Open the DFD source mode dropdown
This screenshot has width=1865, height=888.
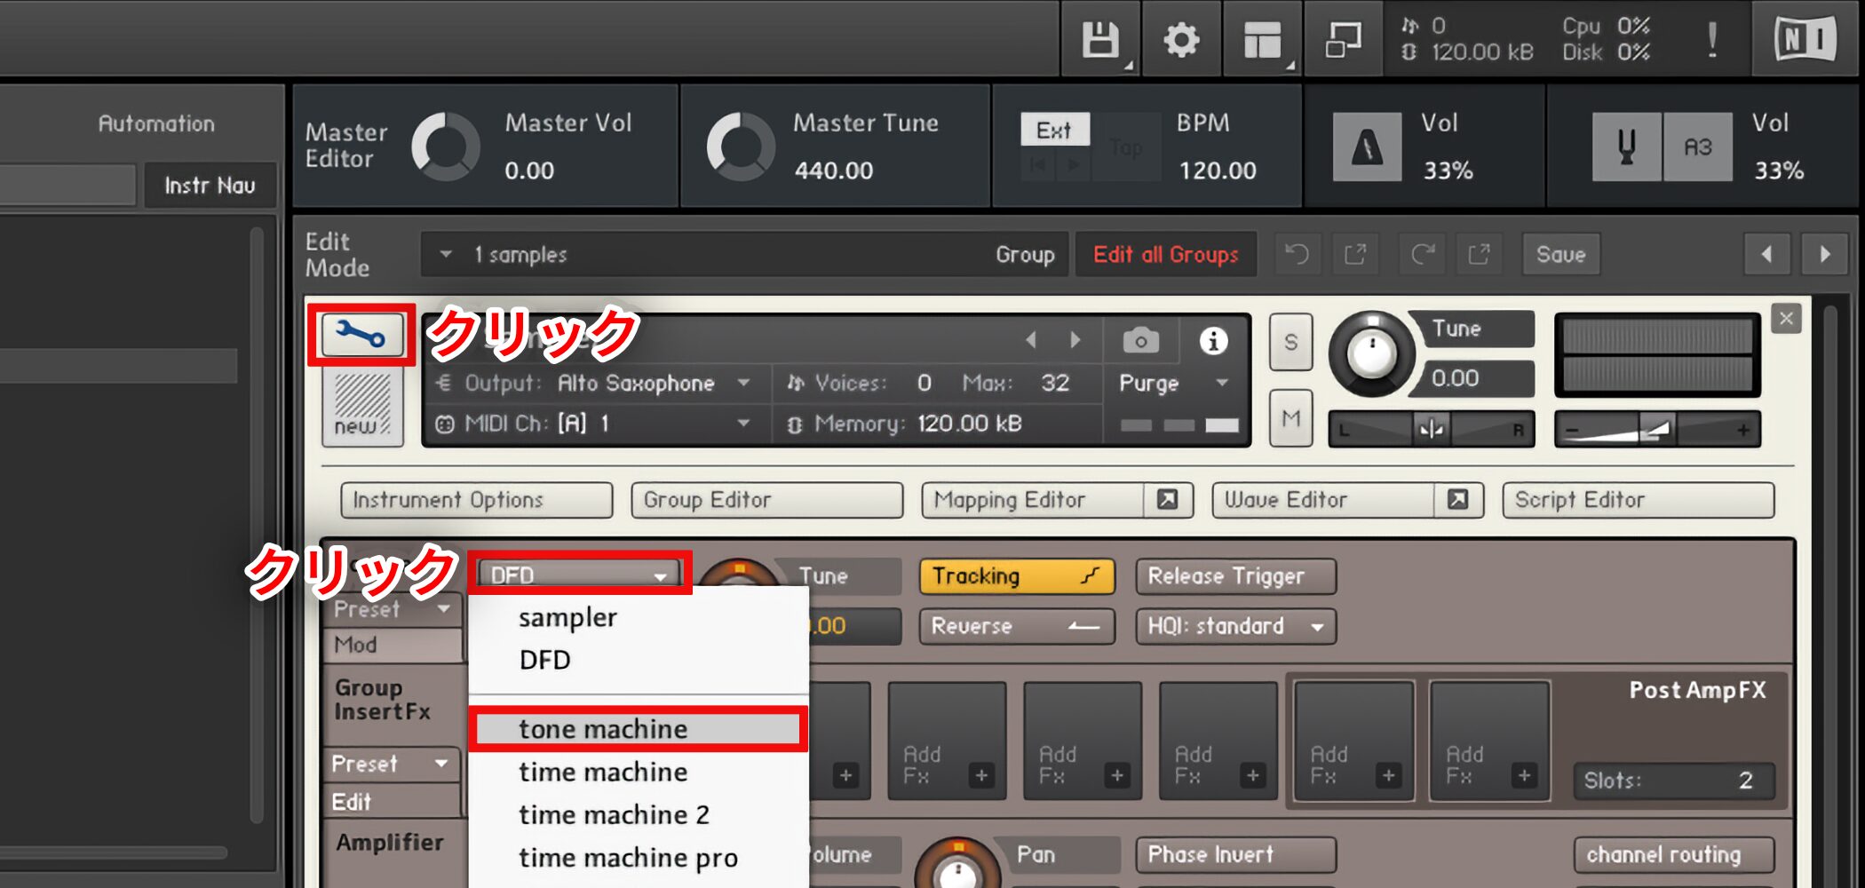579,575
